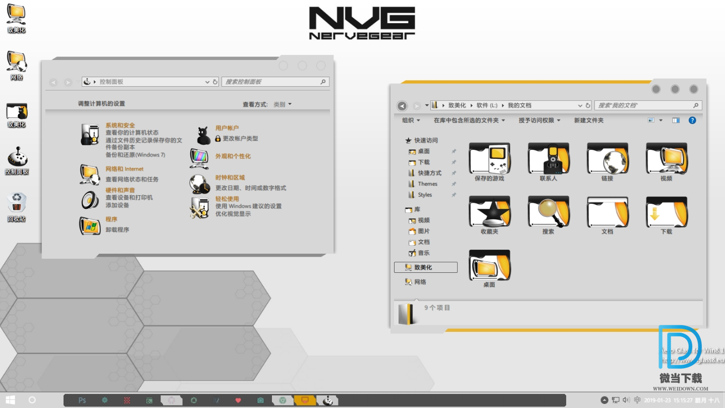Select 库 in the navigation pane

[413, 209]
